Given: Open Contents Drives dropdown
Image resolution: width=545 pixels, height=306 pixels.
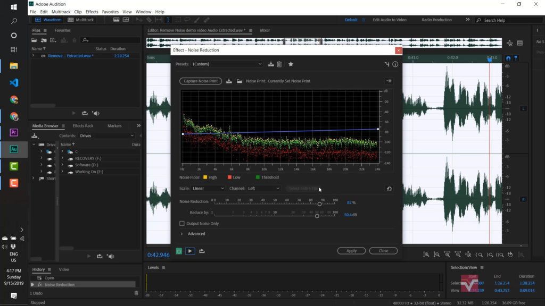Looking at the screenshot, I should click(106, 135).
